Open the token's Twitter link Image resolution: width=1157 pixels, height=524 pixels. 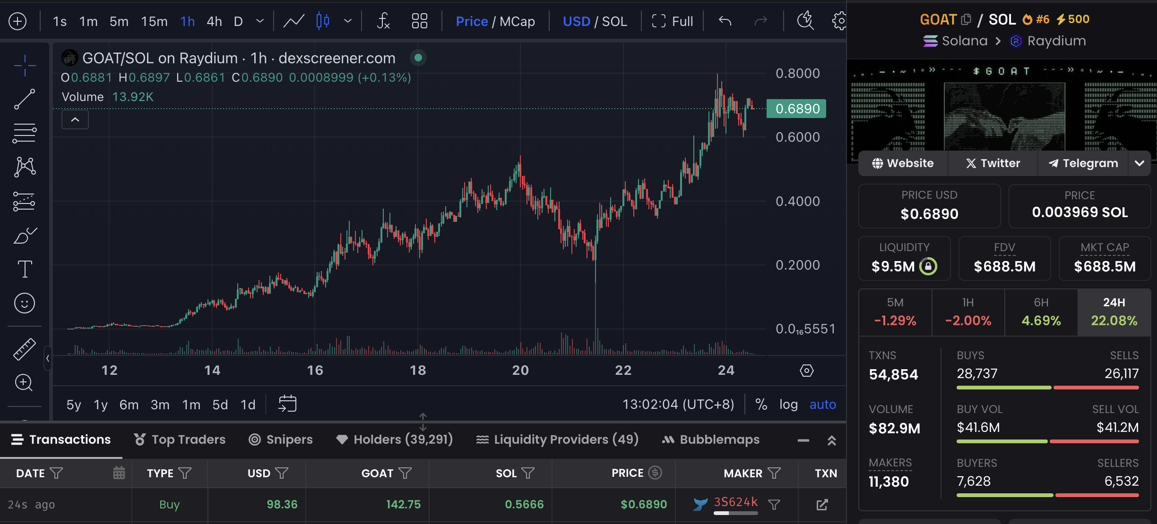(993, 163)
